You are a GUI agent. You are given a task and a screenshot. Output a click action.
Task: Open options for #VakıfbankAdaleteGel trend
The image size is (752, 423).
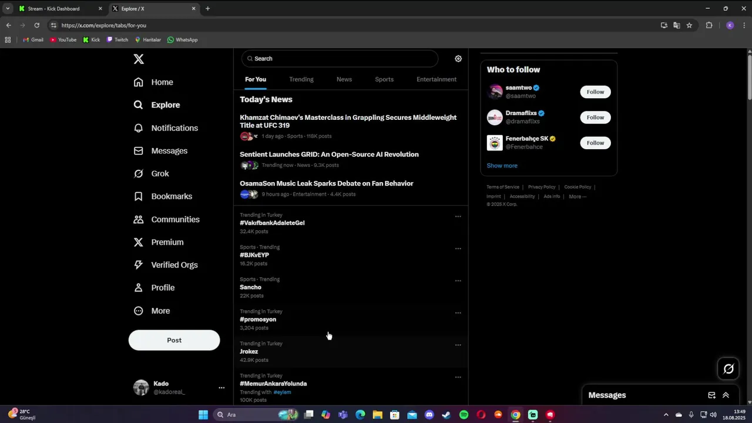[458, 216]
